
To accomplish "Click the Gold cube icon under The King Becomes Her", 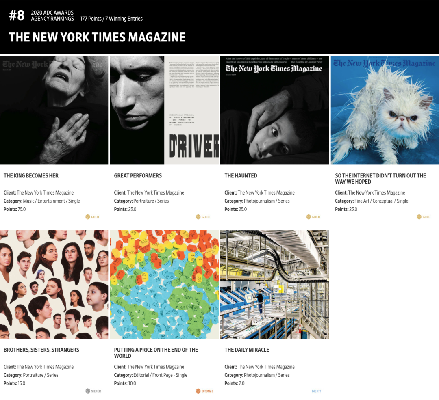I will coord(88,217).
